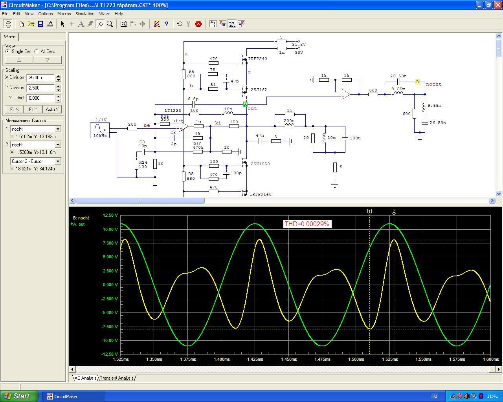Click the Print icon in toolbar
This screenshot has width=503, height=402.
pyautogui.click(x=50, y=24)
